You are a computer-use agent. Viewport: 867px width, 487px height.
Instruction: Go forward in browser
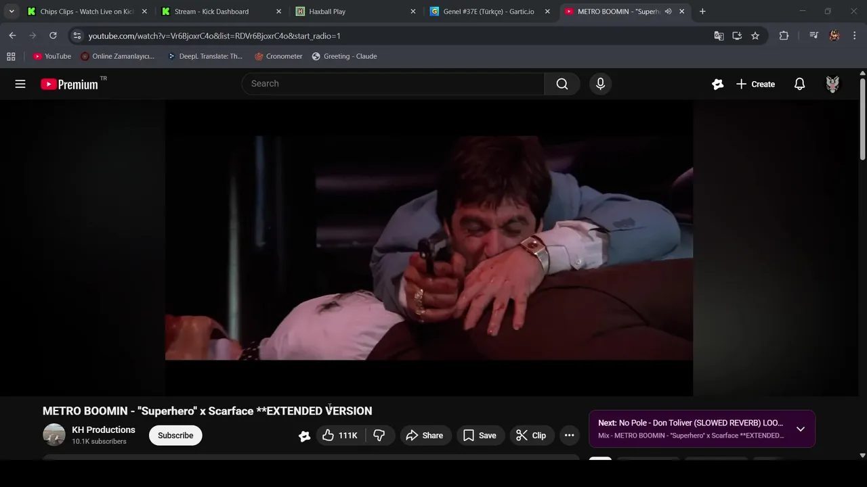(33, 36)
